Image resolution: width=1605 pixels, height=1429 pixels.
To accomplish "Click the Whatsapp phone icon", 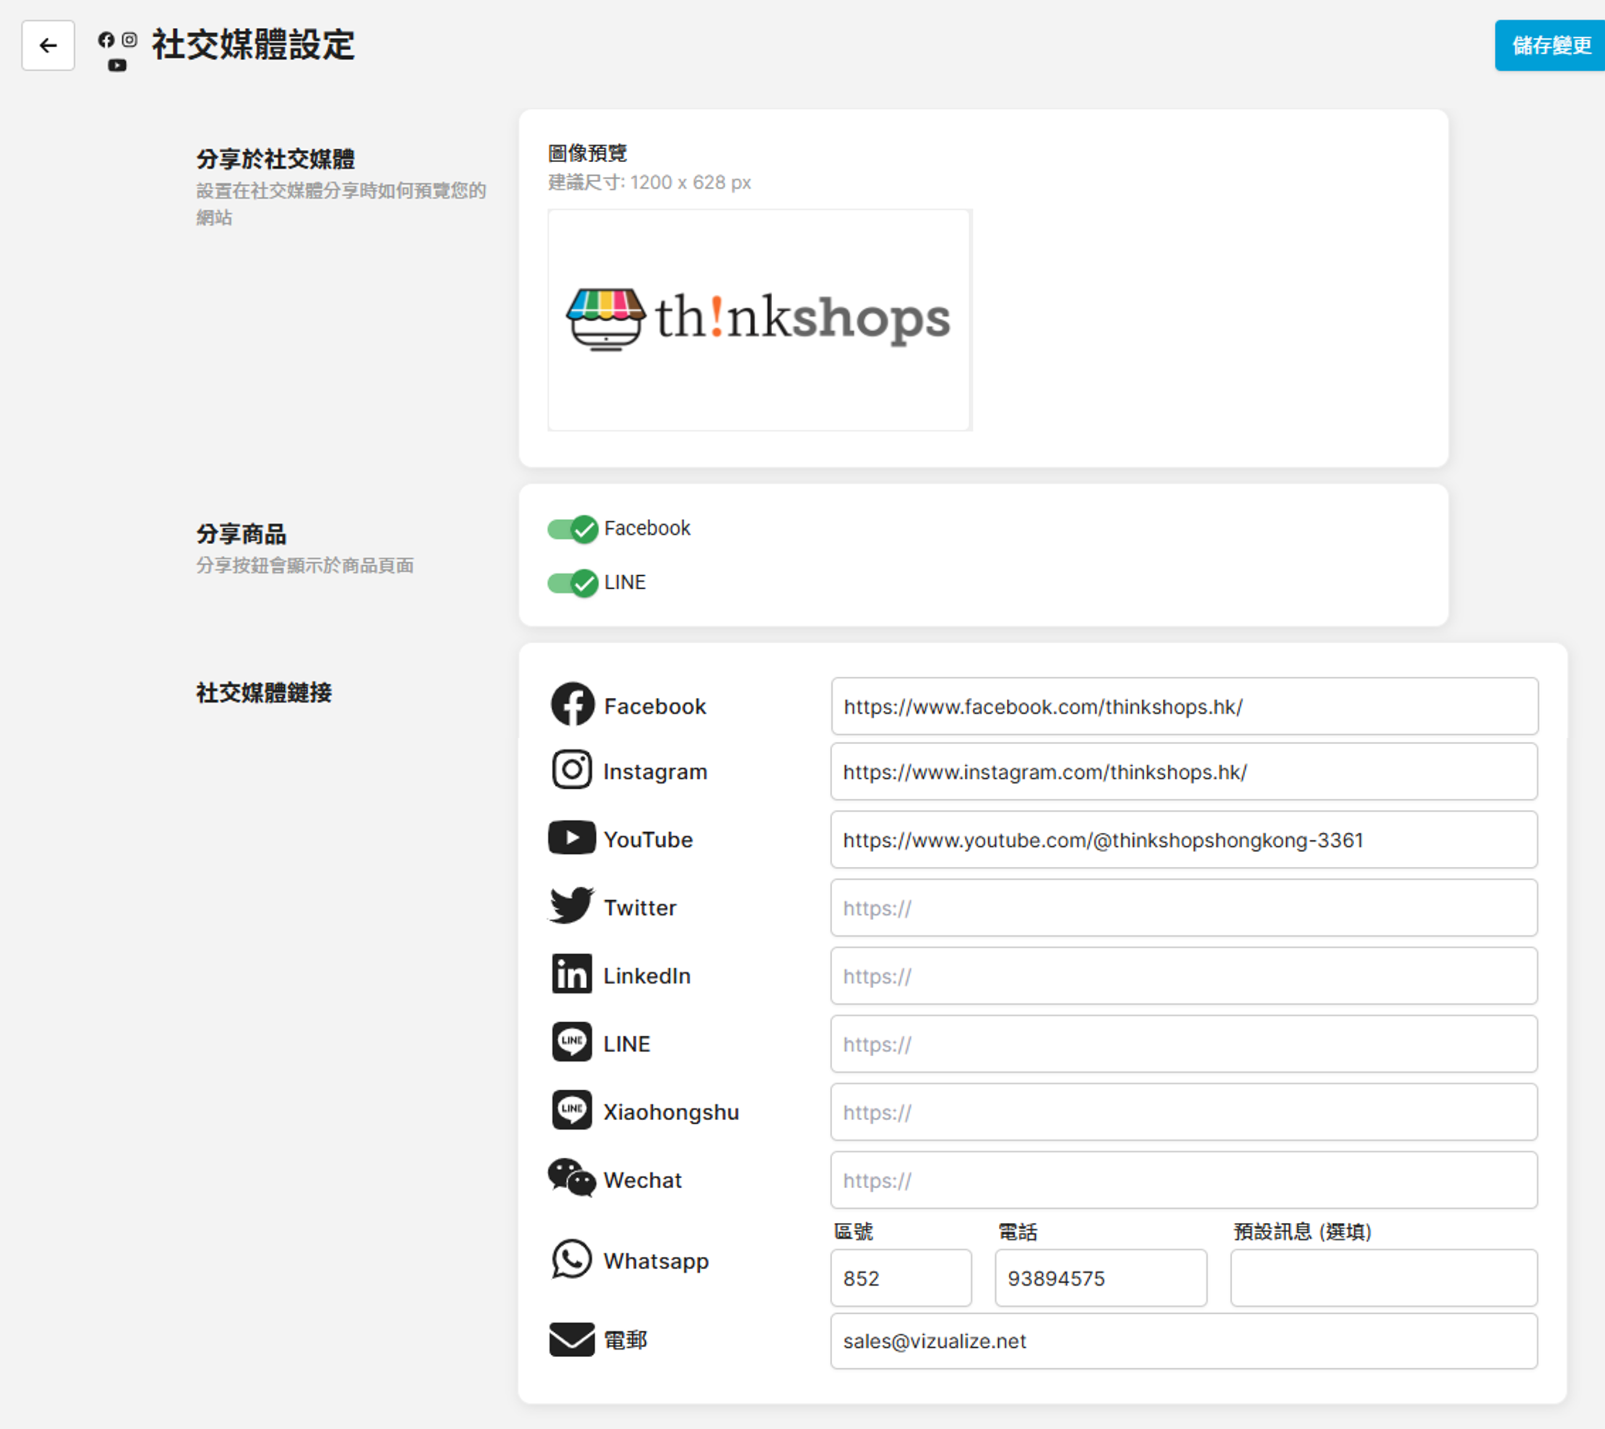I will [572, 1259].
